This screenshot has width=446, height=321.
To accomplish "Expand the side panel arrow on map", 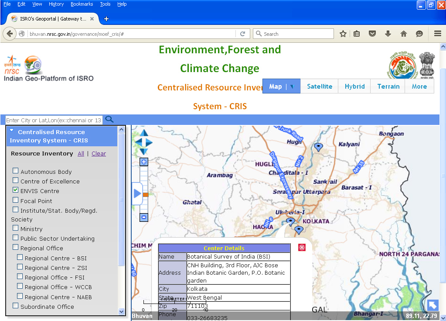I will click(137, 193).
